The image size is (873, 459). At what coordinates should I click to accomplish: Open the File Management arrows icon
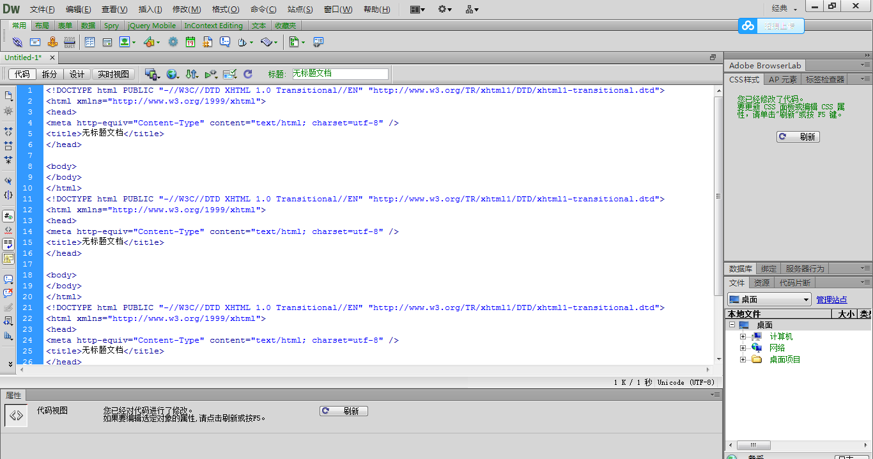[192, 74]
